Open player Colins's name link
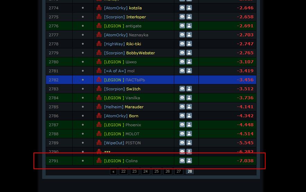Viewport: 306px width, 192px height. pyautogui.click(x=131, y=161)
